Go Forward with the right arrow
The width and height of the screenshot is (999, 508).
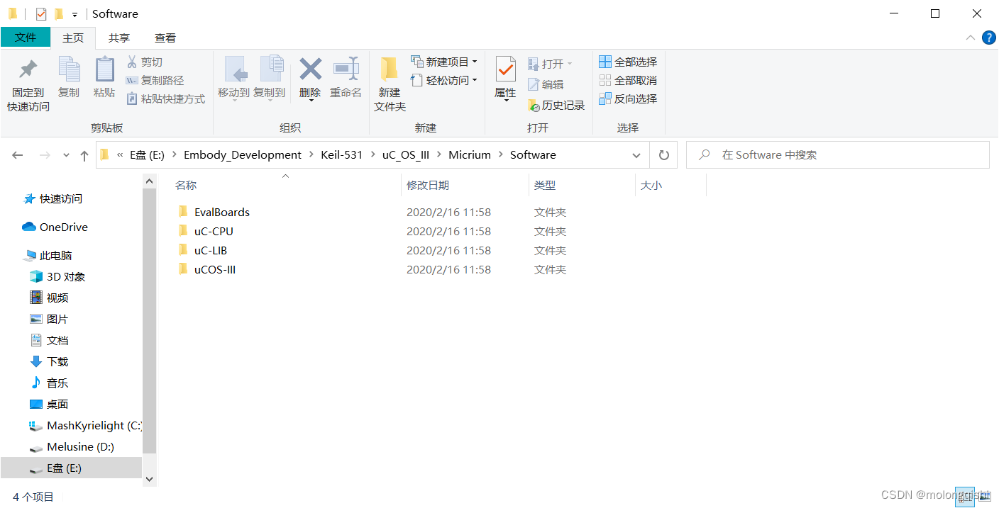pyautogui.click(x=44, y=155)
